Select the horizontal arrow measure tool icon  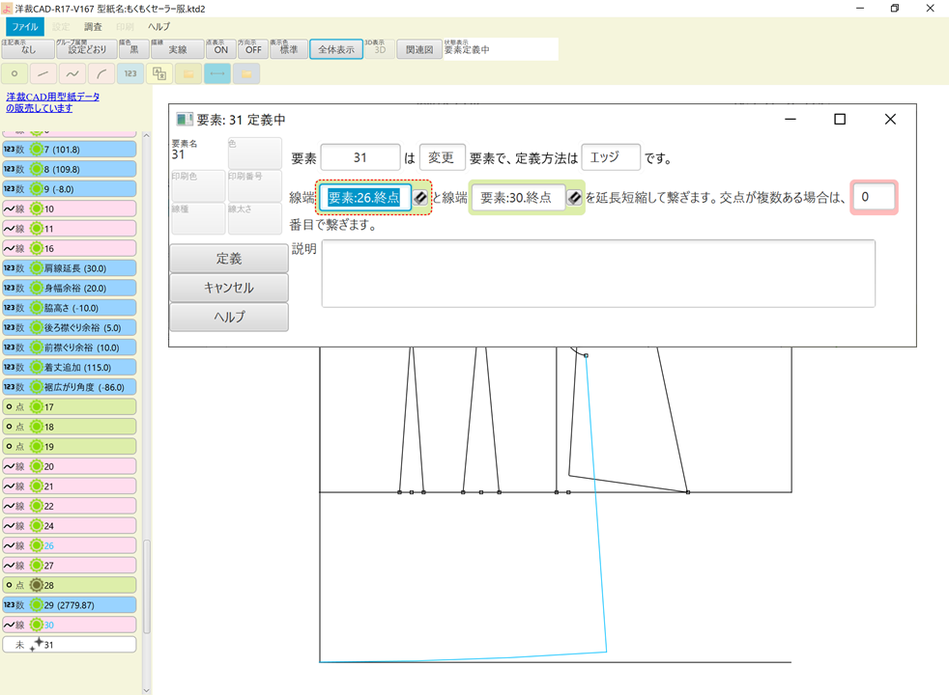click(x=216, y=73)
